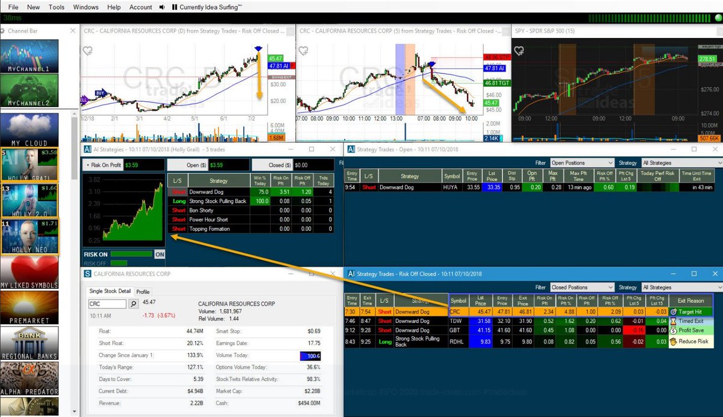Image resolution: width=723 pixels, height=417 pixels.
Task: Sort by the Exit Reason column header
Action: [x=690, y=299]
